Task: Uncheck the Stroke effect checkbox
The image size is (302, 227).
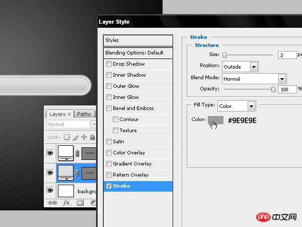Action: pos(109,186)
